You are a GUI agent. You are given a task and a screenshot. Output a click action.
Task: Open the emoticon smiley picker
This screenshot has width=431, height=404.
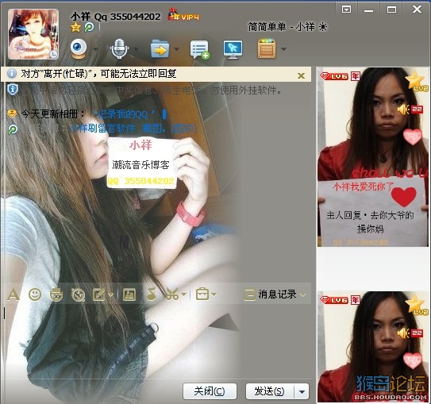(35, 294)
